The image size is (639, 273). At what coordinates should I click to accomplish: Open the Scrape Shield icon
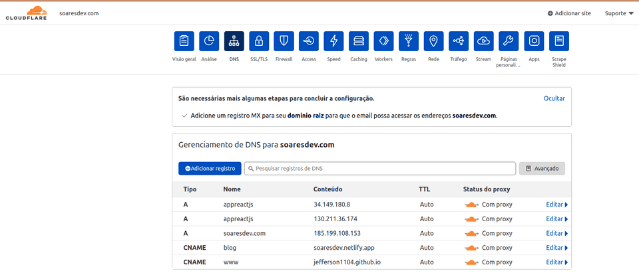(x=559, y=41)
